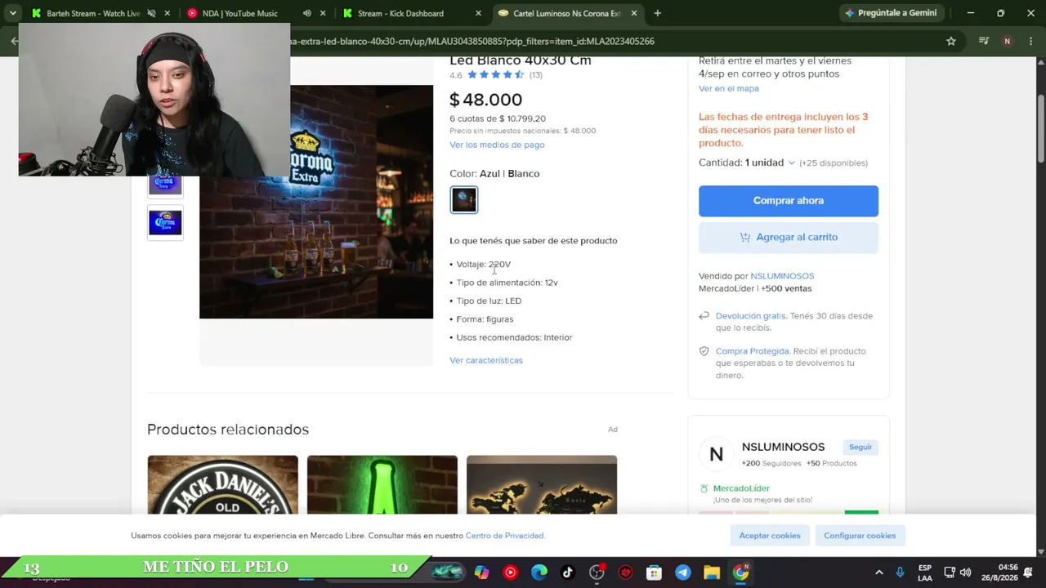Switch to the Barteh Stream tab
1046x588 pixels.
coord(92,13)
